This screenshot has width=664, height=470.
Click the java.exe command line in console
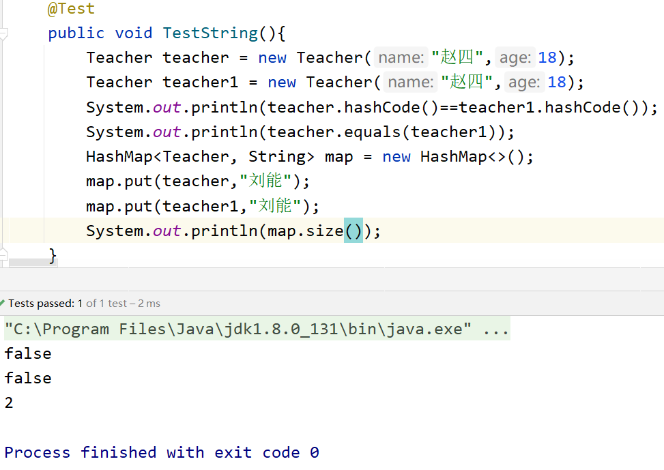(x=257, y=329)
